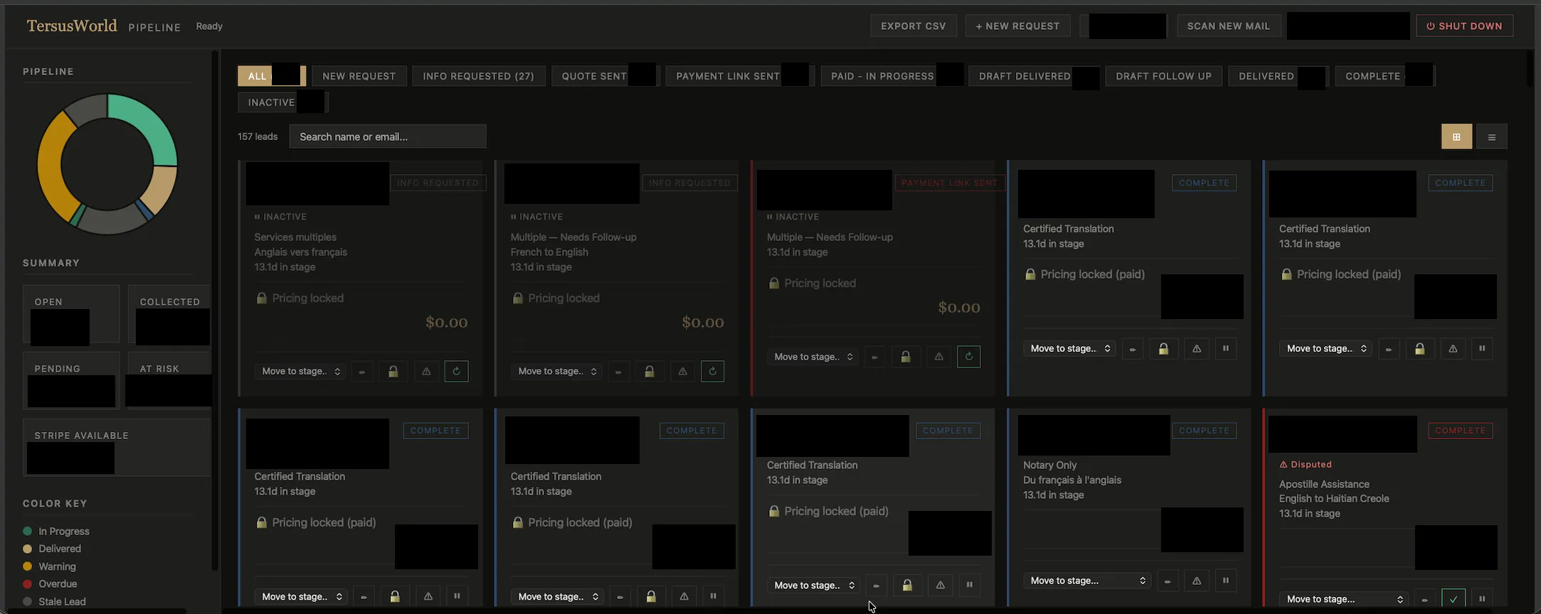
Task: Click green refresh icon on French to English card
Action: pyautogui.click(x=712, y=371)
